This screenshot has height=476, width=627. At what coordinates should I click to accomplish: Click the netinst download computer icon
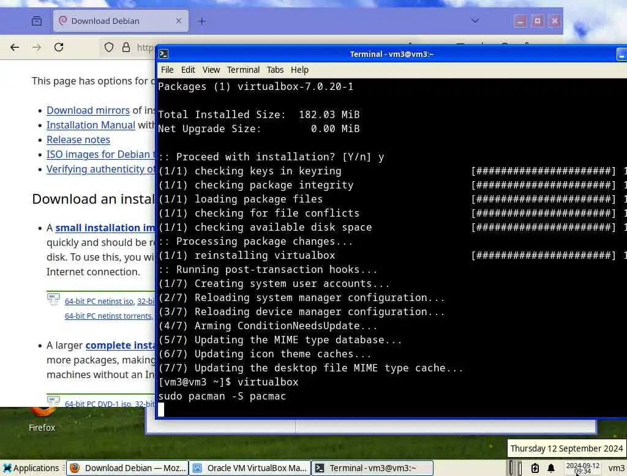click(53, 299)
